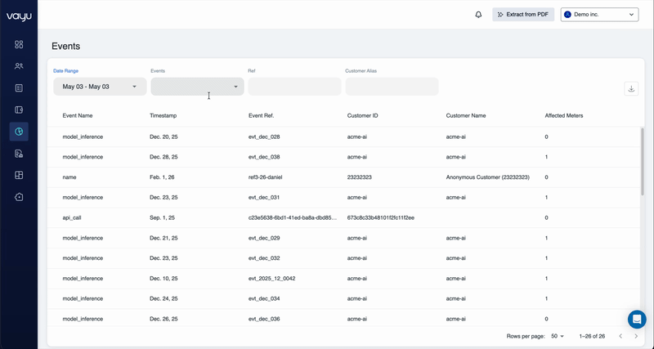This screenshot has height=349, width=654.
Task: Click the notifications bell icon
Action: tap(478, 15)
